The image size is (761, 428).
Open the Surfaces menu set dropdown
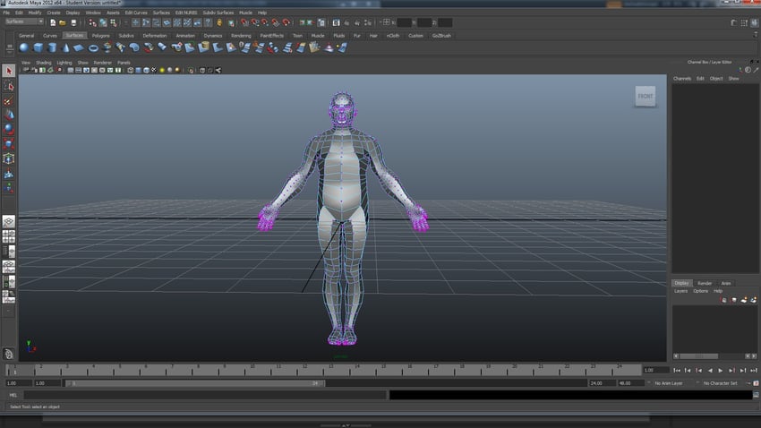(24, 21)
